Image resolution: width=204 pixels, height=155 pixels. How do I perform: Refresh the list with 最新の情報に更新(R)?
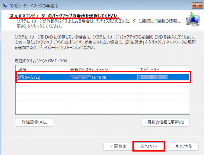[166, 122]
